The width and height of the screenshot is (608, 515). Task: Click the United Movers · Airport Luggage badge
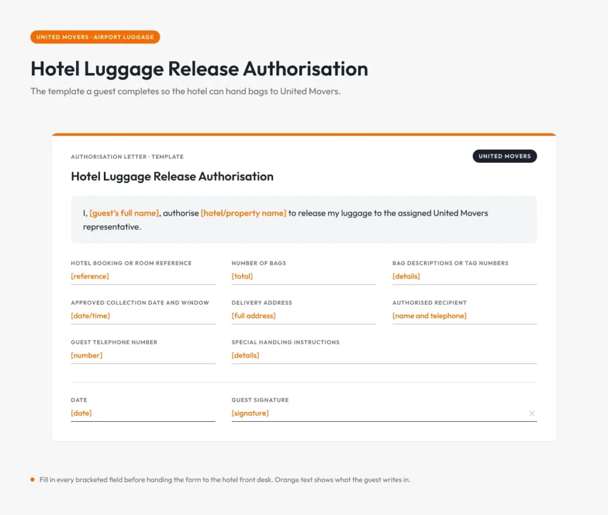[95, 37]
